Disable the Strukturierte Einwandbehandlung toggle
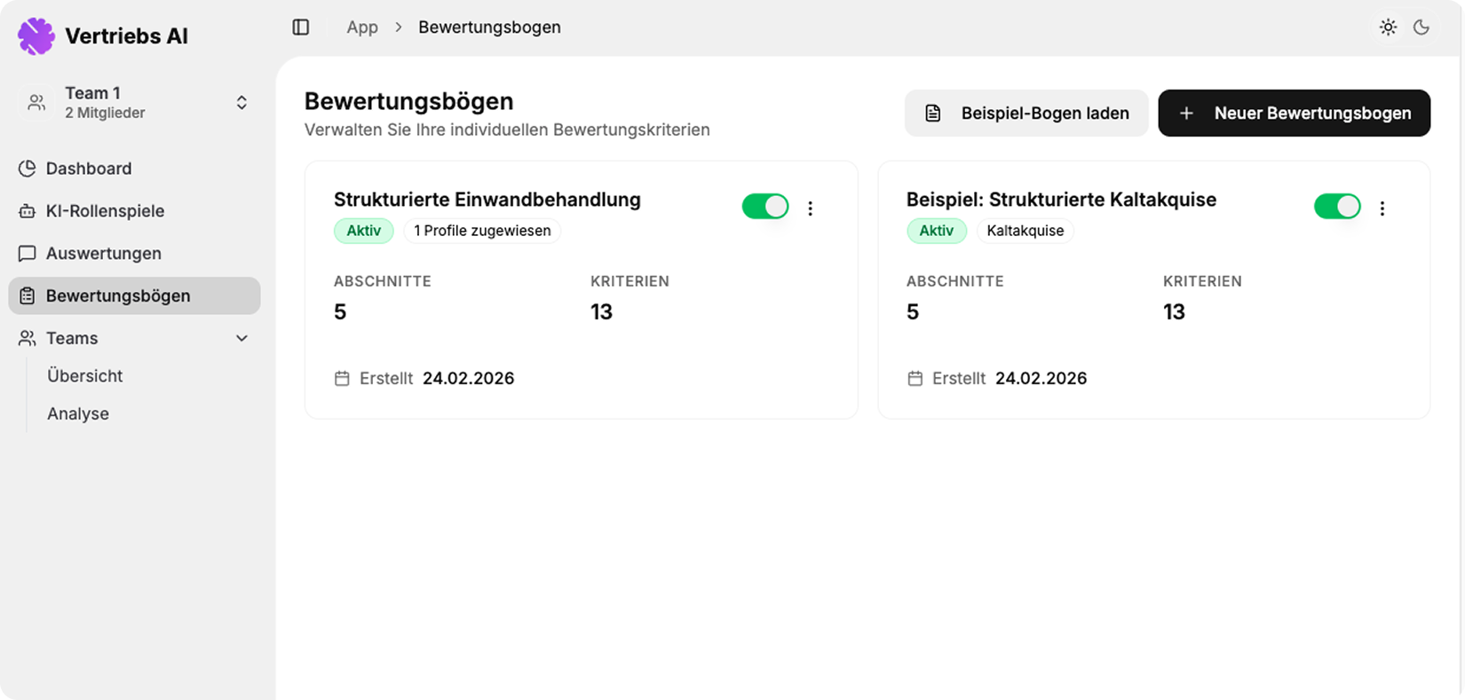Image resolution: width=1465 pixels, height=700 pixels. point(765,207)
